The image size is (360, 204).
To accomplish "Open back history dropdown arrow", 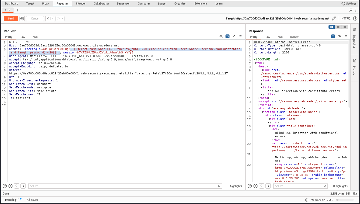I will [x=52, y=18].
